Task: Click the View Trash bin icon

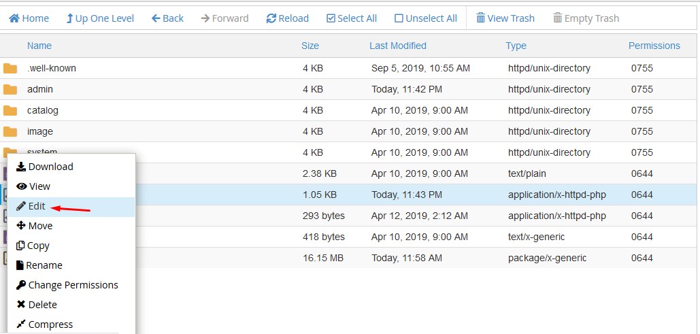Action: 480,18
